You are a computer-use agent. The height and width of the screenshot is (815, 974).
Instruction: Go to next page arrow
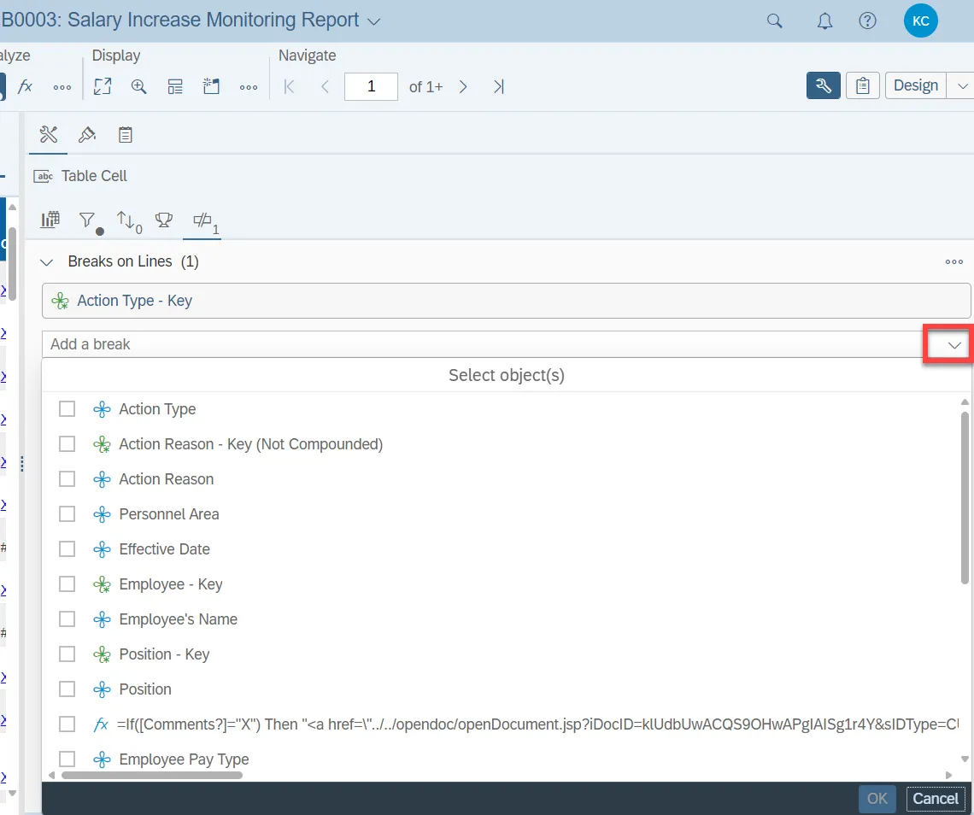tap(463, 86)
